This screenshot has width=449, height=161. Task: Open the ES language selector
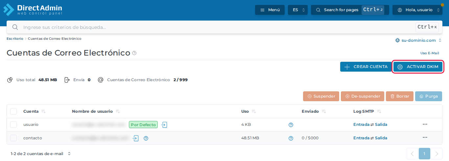298,10
